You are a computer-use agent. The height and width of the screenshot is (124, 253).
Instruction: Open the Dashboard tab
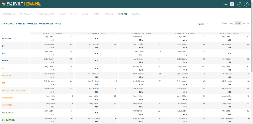tap(9, 14)
